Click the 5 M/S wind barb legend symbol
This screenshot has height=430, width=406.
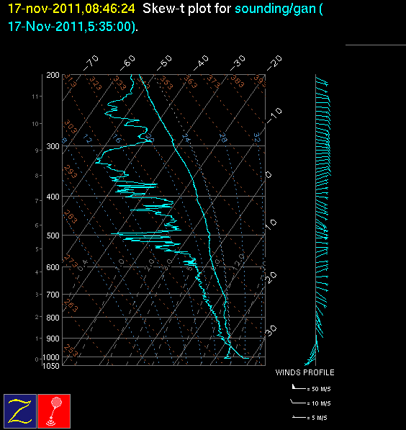tap(299, 417)
